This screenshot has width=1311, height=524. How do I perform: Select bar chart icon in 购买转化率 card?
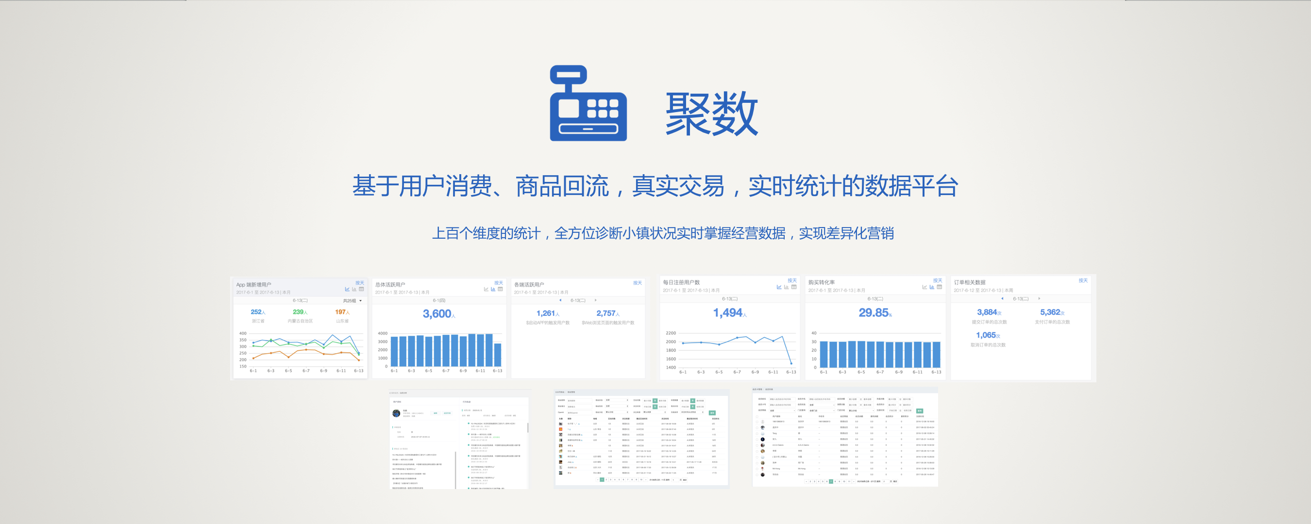(932, 287)
